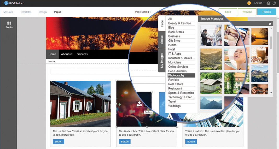Screen dimensions: 279x149
Task: Click the power logout icon
Action: [x=274, y=3]
